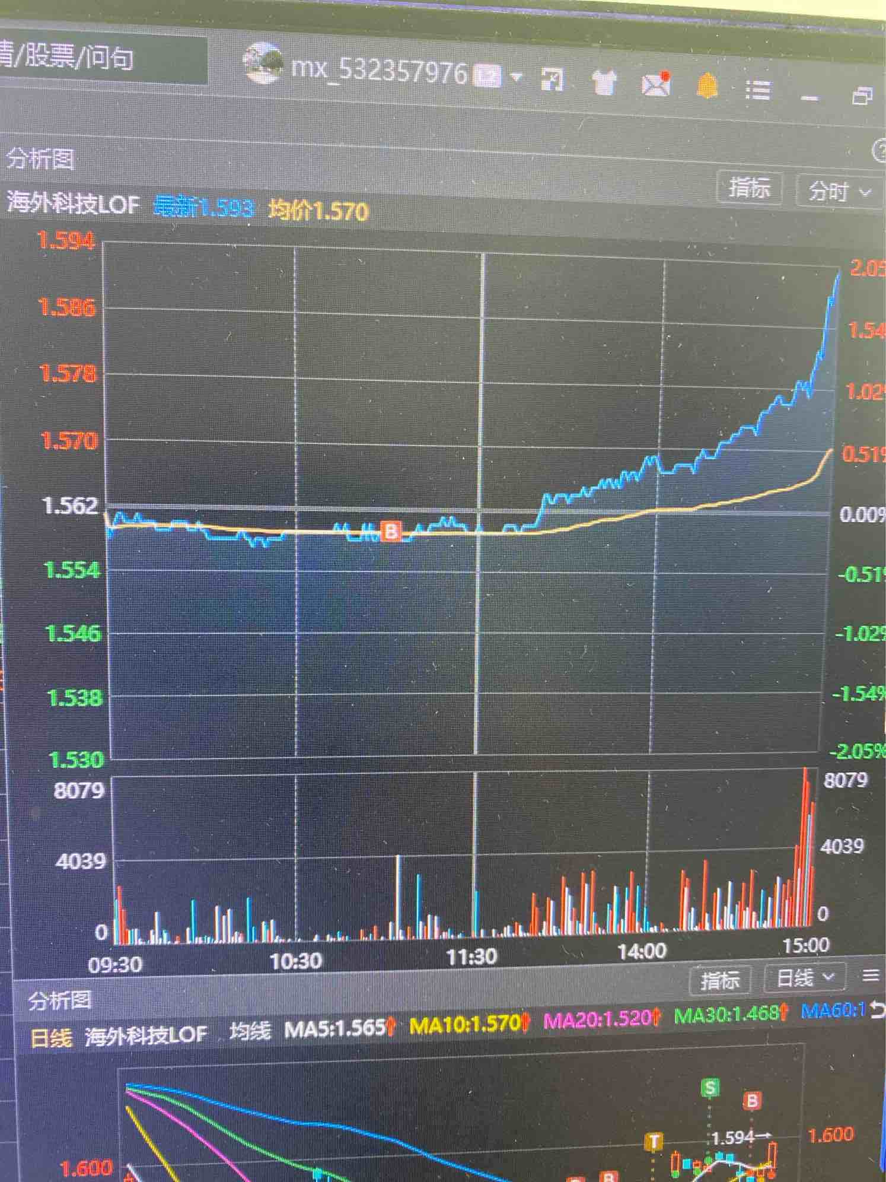Click the pop-out window icon
The height and width of the screenshot is (1182, 886).
pos(553,79)
